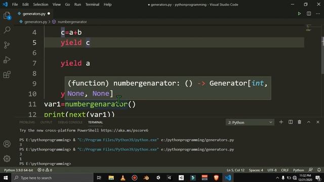Open Source Control view
The height and width of the screenshot is (182, 324).
tap(7, 45)
